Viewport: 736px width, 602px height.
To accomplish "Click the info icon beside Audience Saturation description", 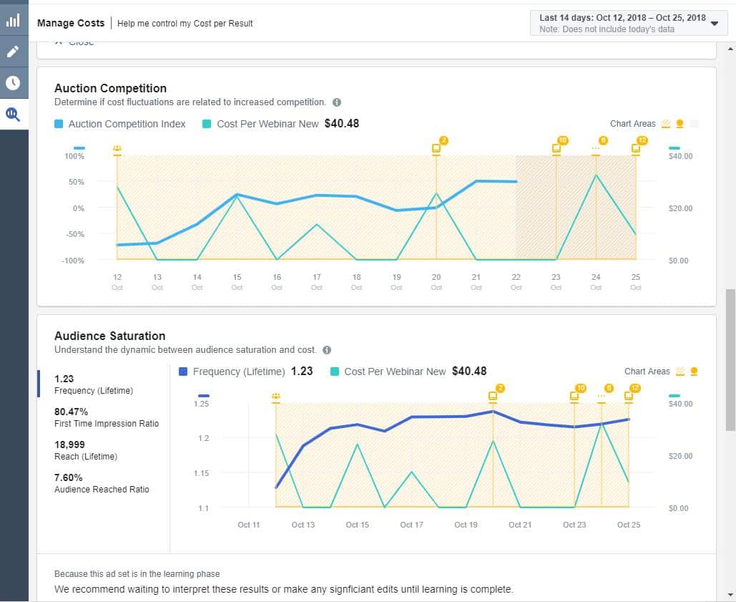I will click(327, 350).
